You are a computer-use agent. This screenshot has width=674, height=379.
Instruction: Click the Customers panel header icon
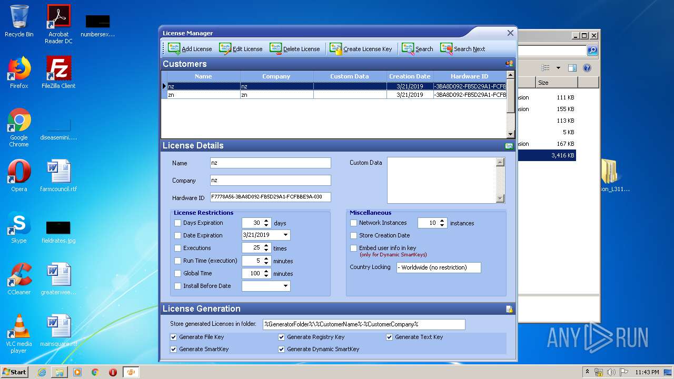pos(509,64)
